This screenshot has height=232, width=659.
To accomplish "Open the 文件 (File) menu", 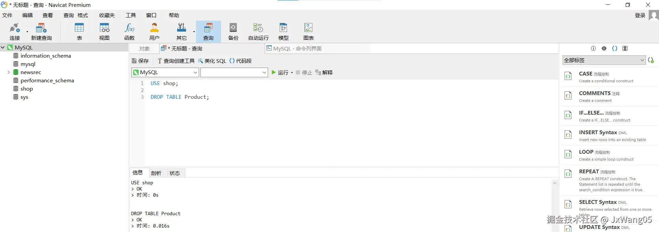I will pos(7,15).
